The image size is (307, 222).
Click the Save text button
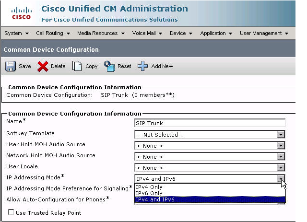tap(25, 66)
